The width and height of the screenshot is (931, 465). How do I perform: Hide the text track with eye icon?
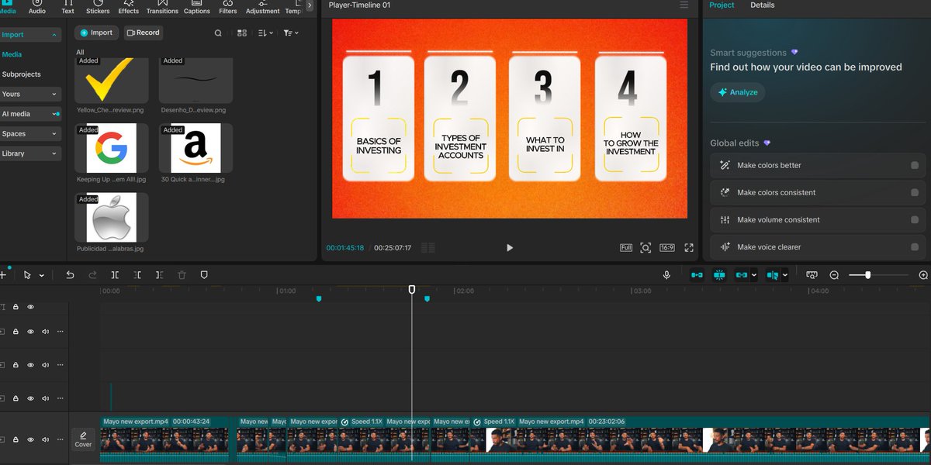tap(30, 307)
